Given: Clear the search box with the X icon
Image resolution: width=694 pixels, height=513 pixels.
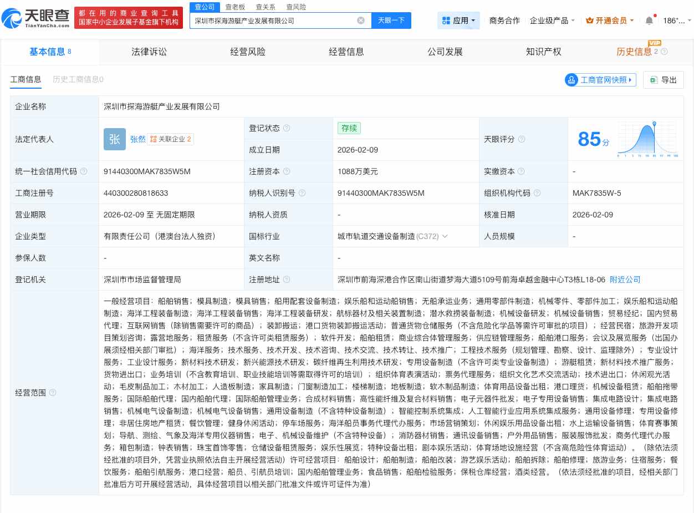Looking at the screenshot, I should click(x=361, y=20).
